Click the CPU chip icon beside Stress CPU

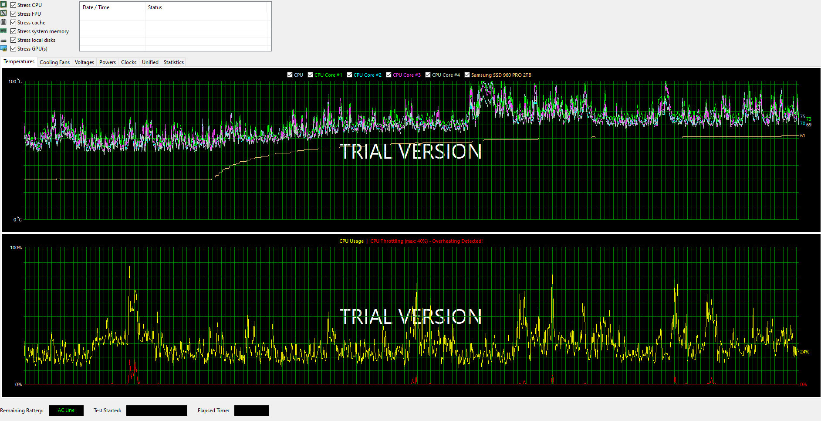click(x=3, y=5)
